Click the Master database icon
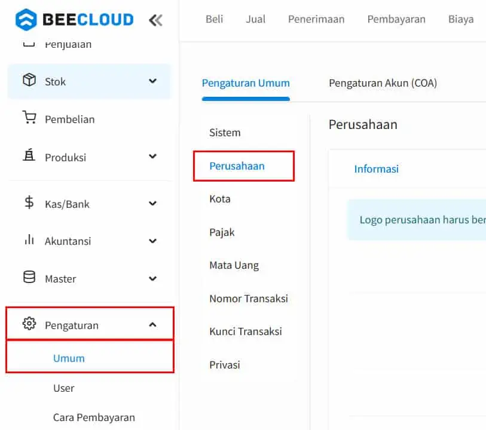The width and height of the screenshot is (486, 430). [29, 277]
